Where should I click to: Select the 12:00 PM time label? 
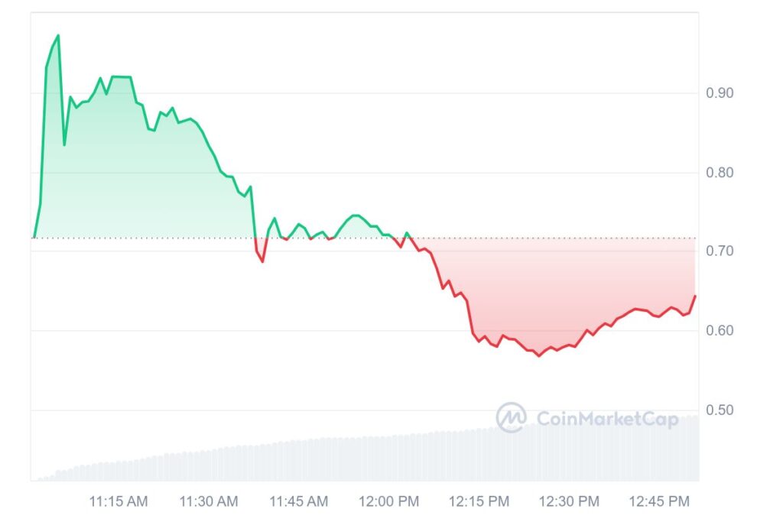388,501
